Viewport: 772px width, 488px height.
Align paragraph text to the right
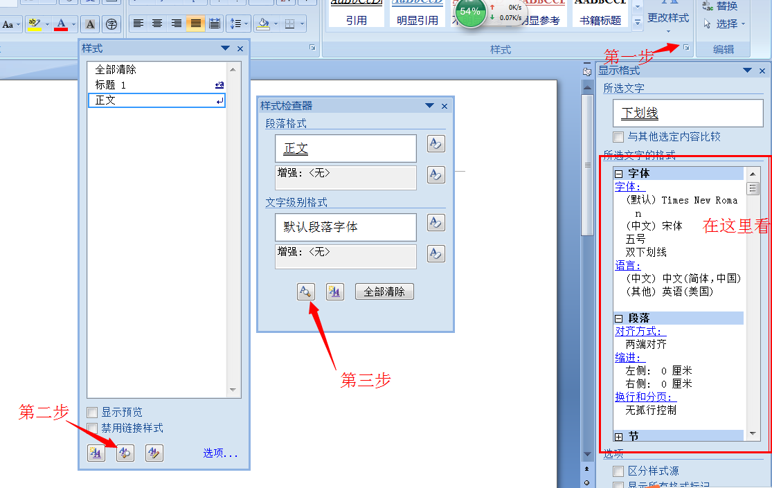click(x=177, y=24)
